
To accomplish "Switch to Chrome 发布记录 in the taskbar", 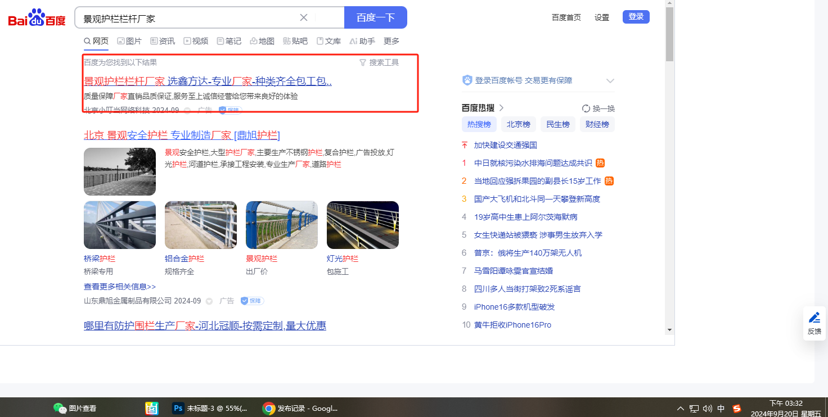I will click(300, 409).
